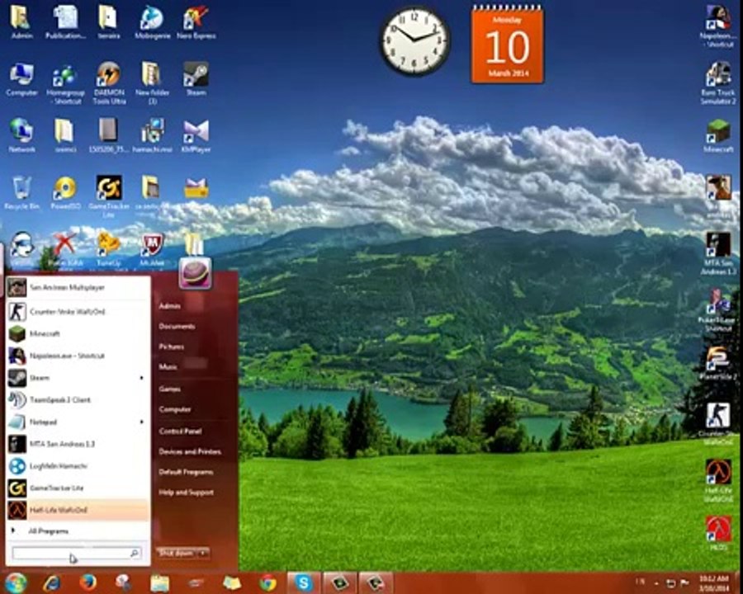This screenshot has width=743, height=594.
Task: Open Default Programs link
Action: pos(186,472)
